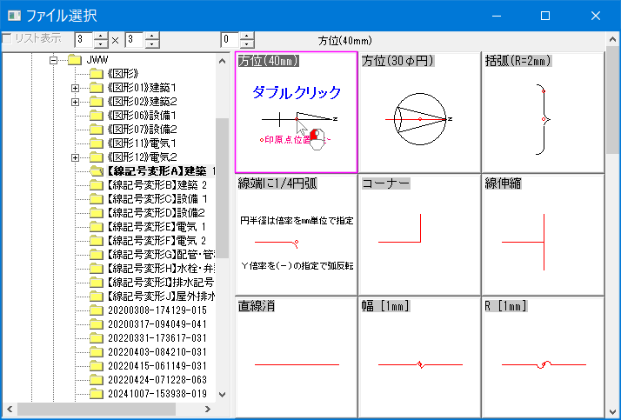621x420 pixels.
Task: Select folder name 20220415-061149-031
Action: coord(157,366)
